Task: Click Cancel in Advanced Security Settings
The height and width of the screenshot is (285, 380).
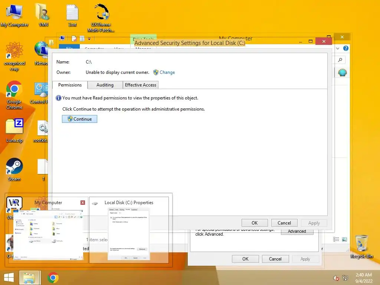Action: tap(284, 223)
